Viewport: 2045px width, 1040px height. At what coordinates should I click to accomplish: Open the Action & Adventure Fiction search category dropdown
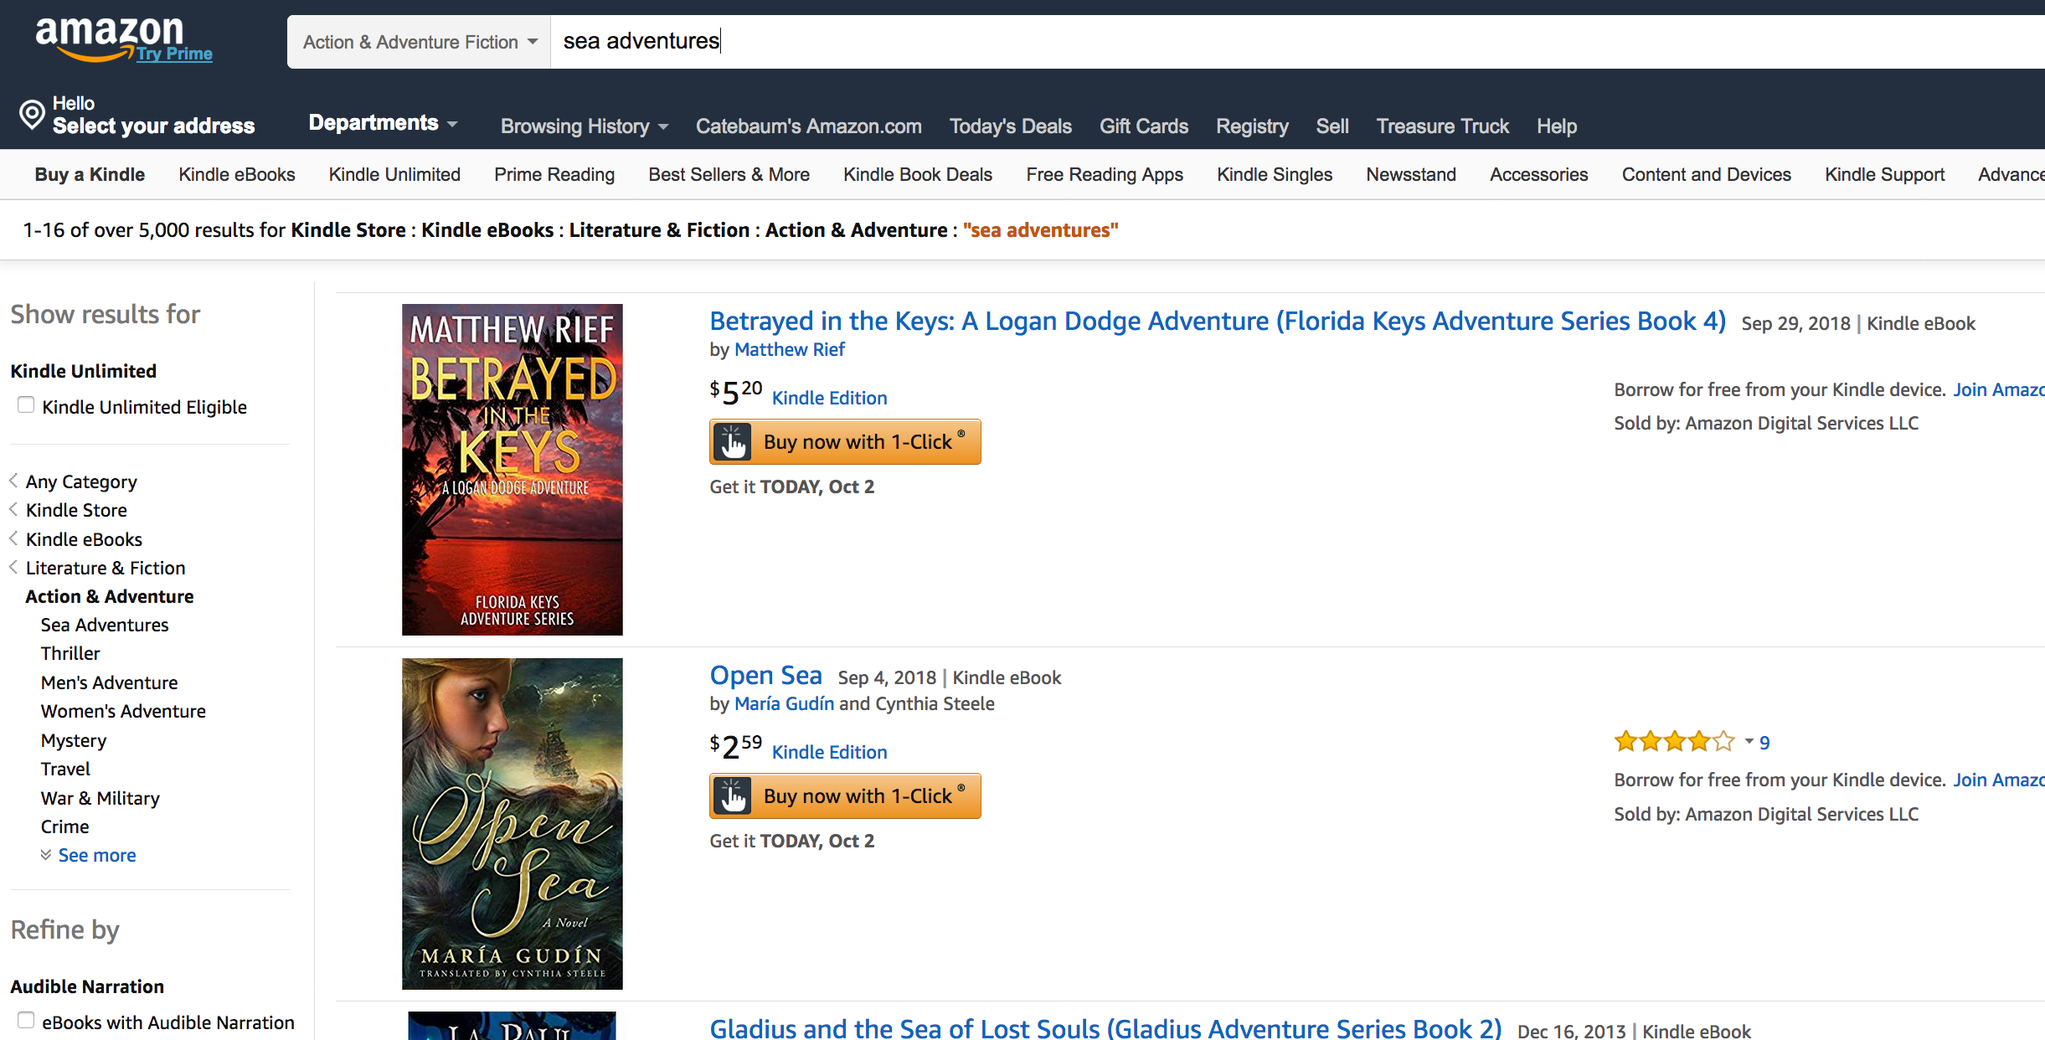coord(419,42)
